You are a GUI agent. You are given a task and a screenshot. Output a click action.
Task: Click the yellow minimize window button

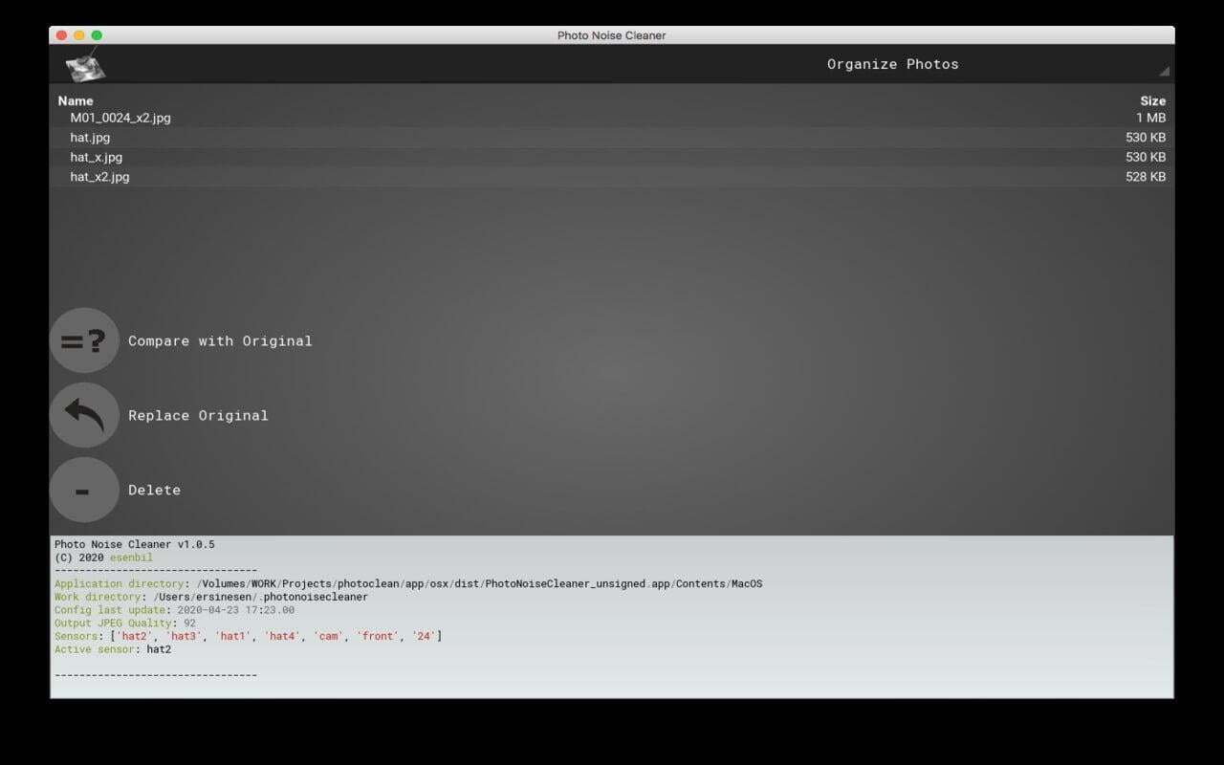78,35
